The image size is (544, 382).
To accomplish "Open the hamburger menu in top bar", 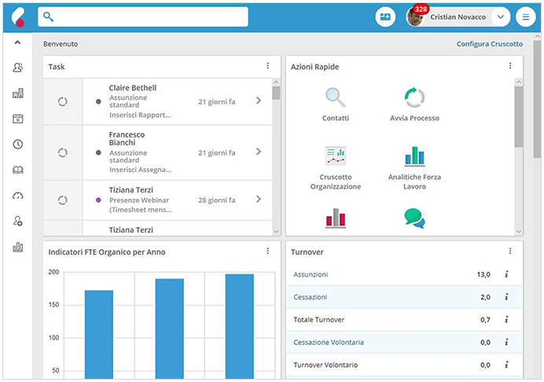I will click(526, 17).
